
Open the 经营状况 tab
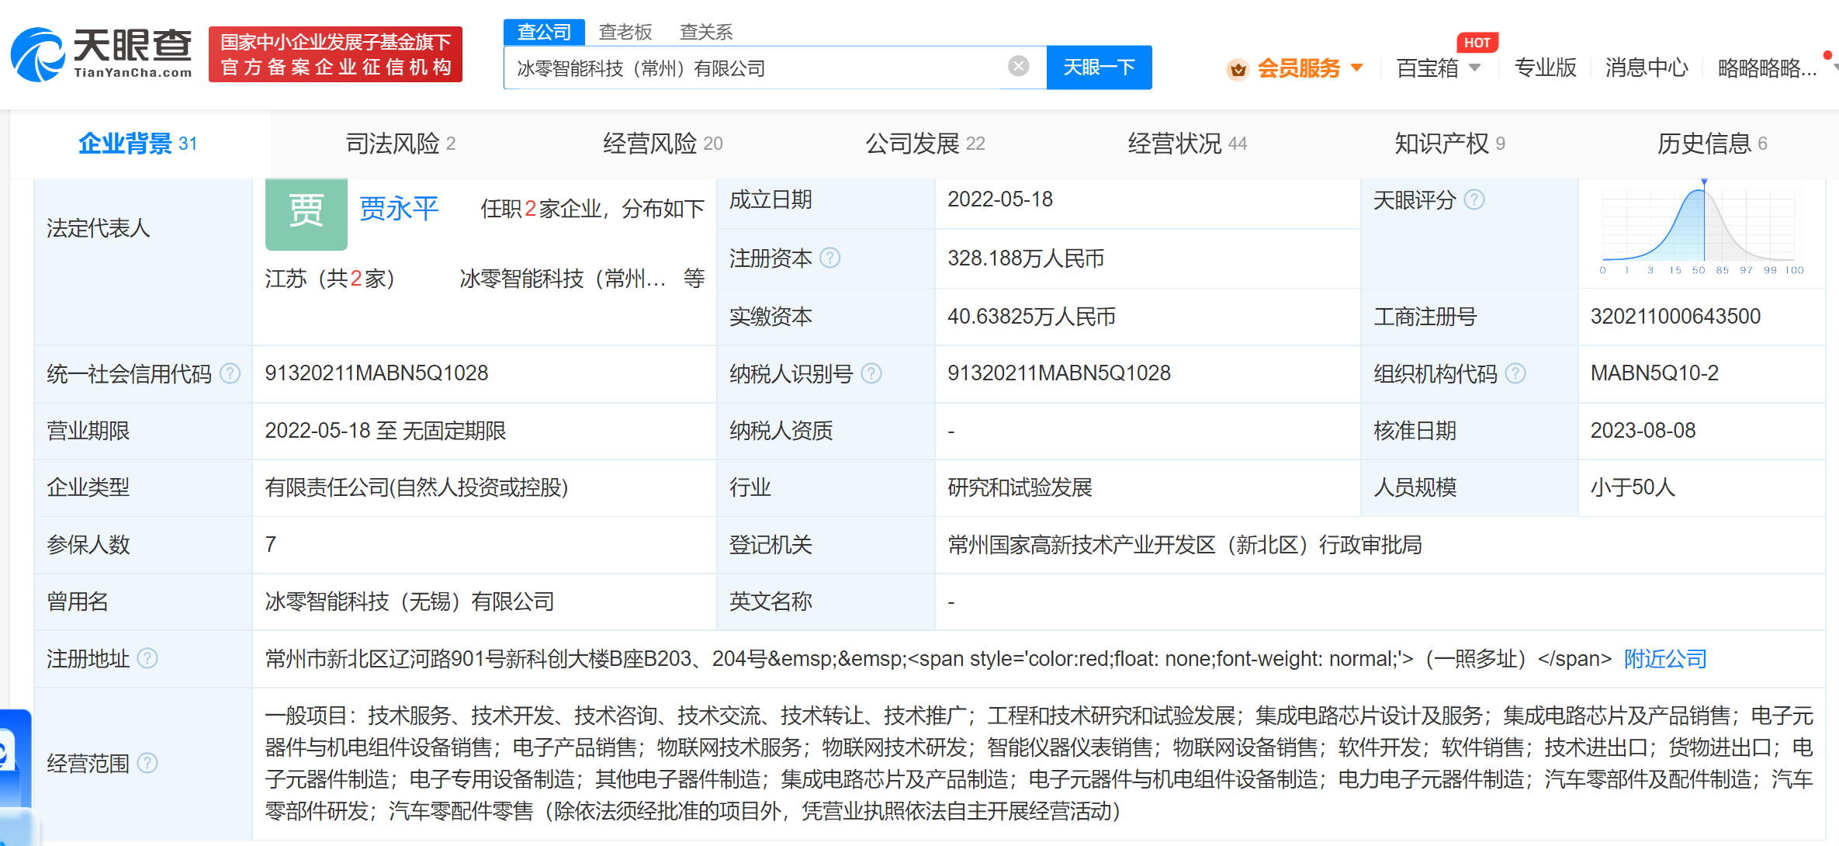[x=1187, y=144]
